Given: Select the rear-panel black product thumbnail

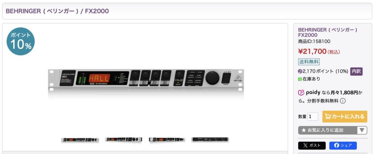Looking at the screenshot, I should (x=210, y=140).
